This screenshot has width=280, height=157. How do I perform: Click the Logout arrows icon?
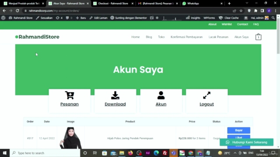(x=206, y=95)
